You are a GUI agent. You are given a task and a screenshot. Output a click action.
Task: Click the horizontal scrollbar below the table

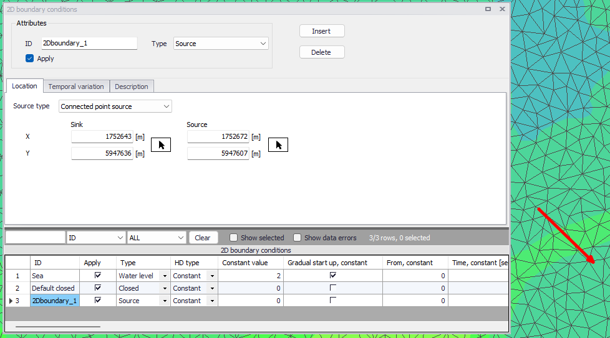coord(58,327)
